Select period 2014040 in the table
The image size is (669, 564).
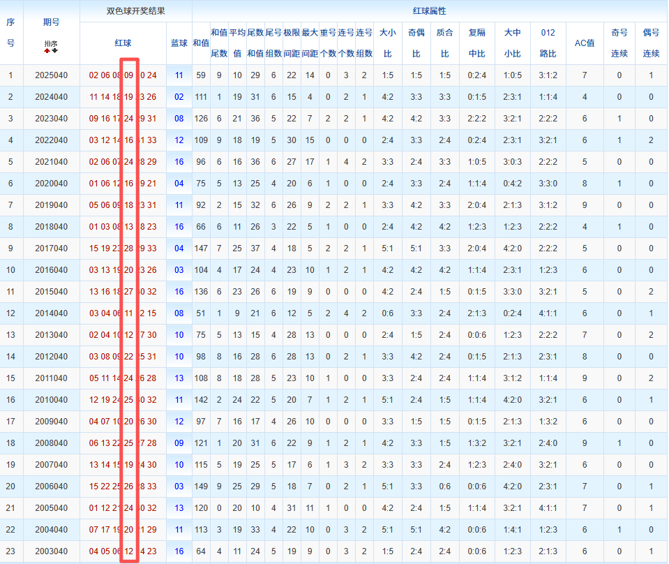pos(51,313)
